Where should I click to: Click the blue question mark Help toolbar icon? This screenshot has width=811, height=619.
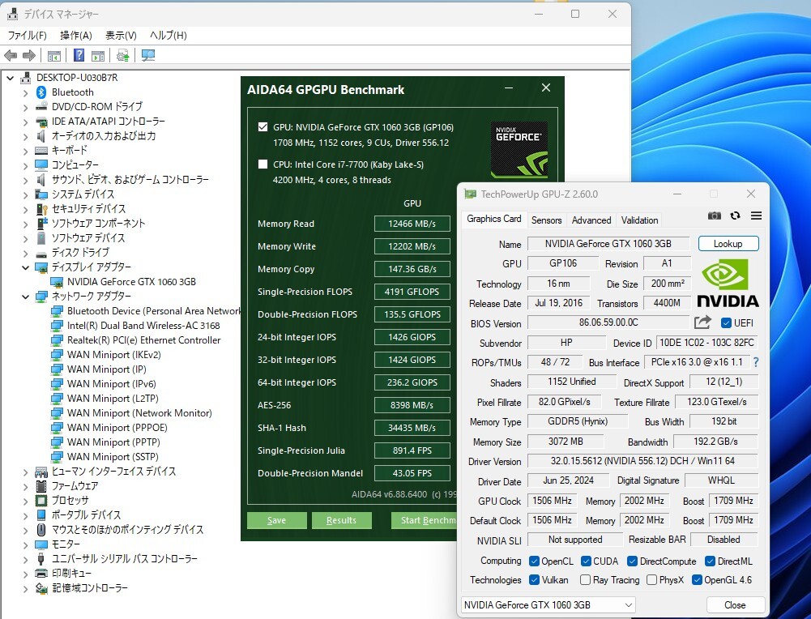pos(79,55)
